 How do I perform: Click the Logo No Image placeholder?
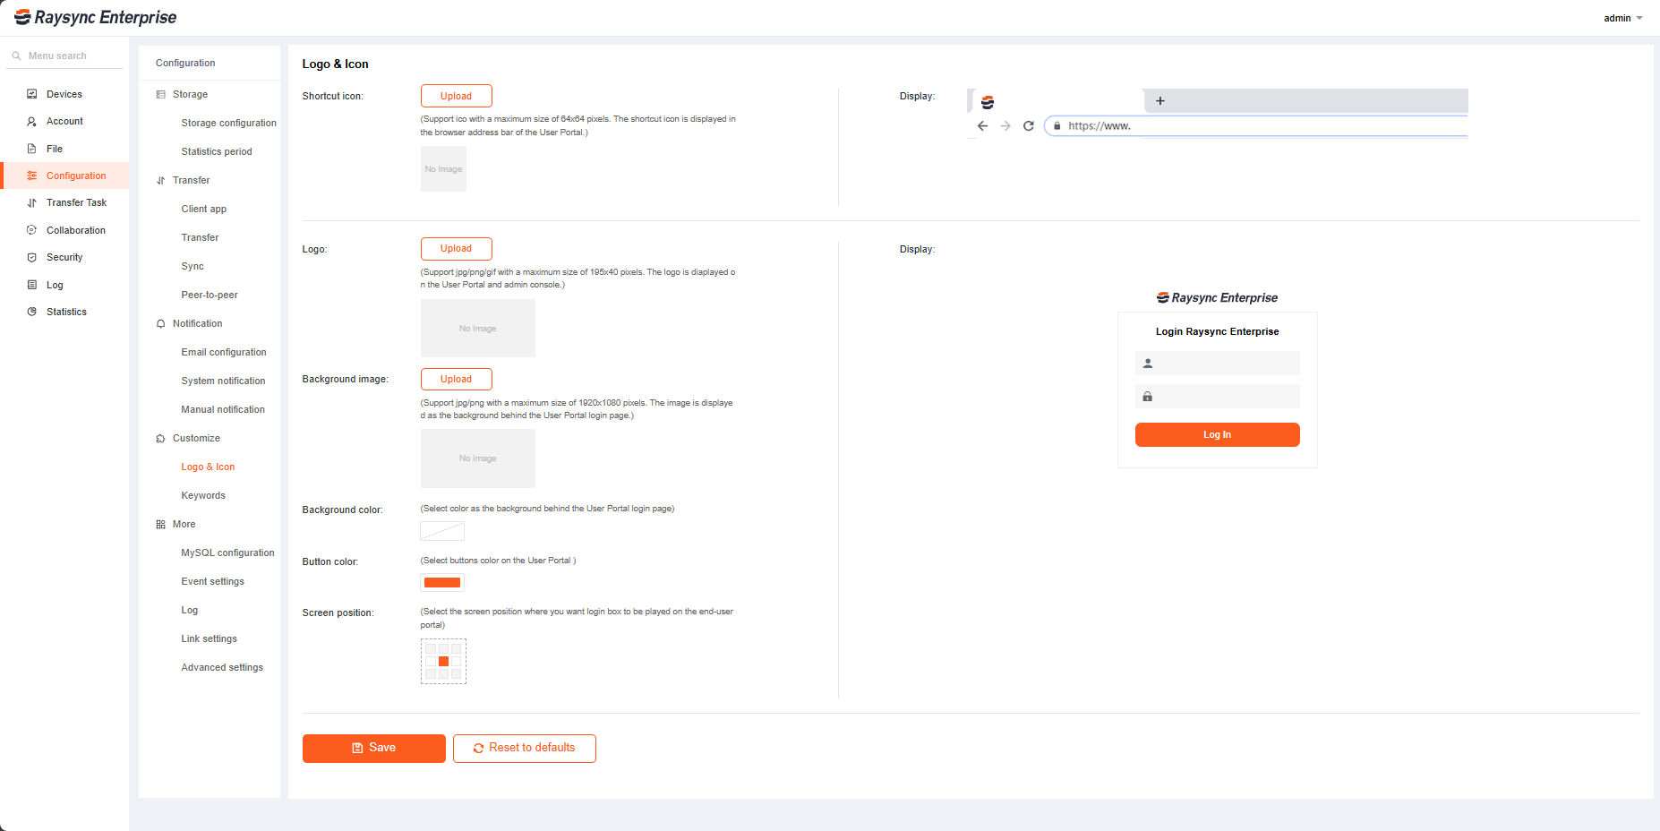coord(478,329)
